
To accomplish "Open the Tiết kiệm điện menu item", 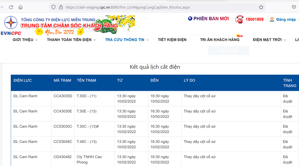I will click(x=172, y=40).
